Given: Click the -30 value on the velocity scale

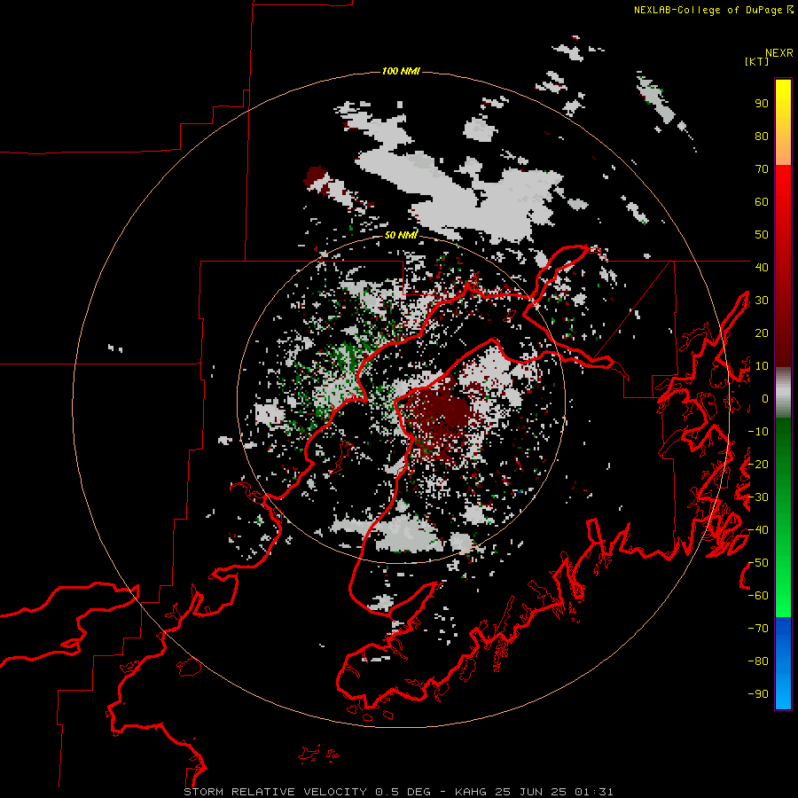Looking at the screenshot, I should tap(758, 497).
